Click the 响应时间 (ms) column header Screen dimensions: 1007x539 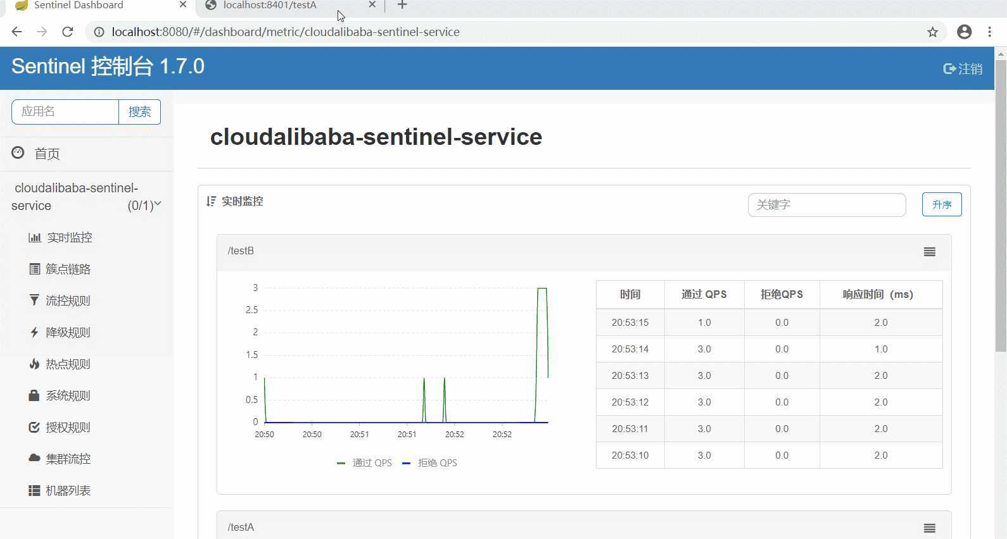click(881, 295)
